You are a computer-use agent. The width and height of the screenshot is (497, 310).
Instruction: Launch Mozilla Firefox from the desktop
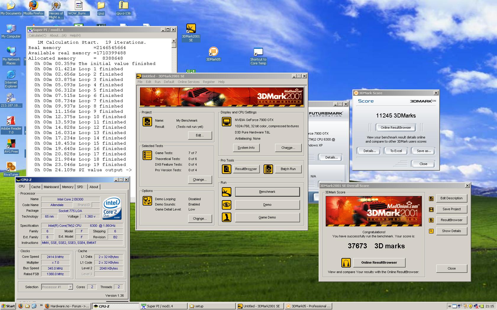pyautogui.click(x=33, y=8)
